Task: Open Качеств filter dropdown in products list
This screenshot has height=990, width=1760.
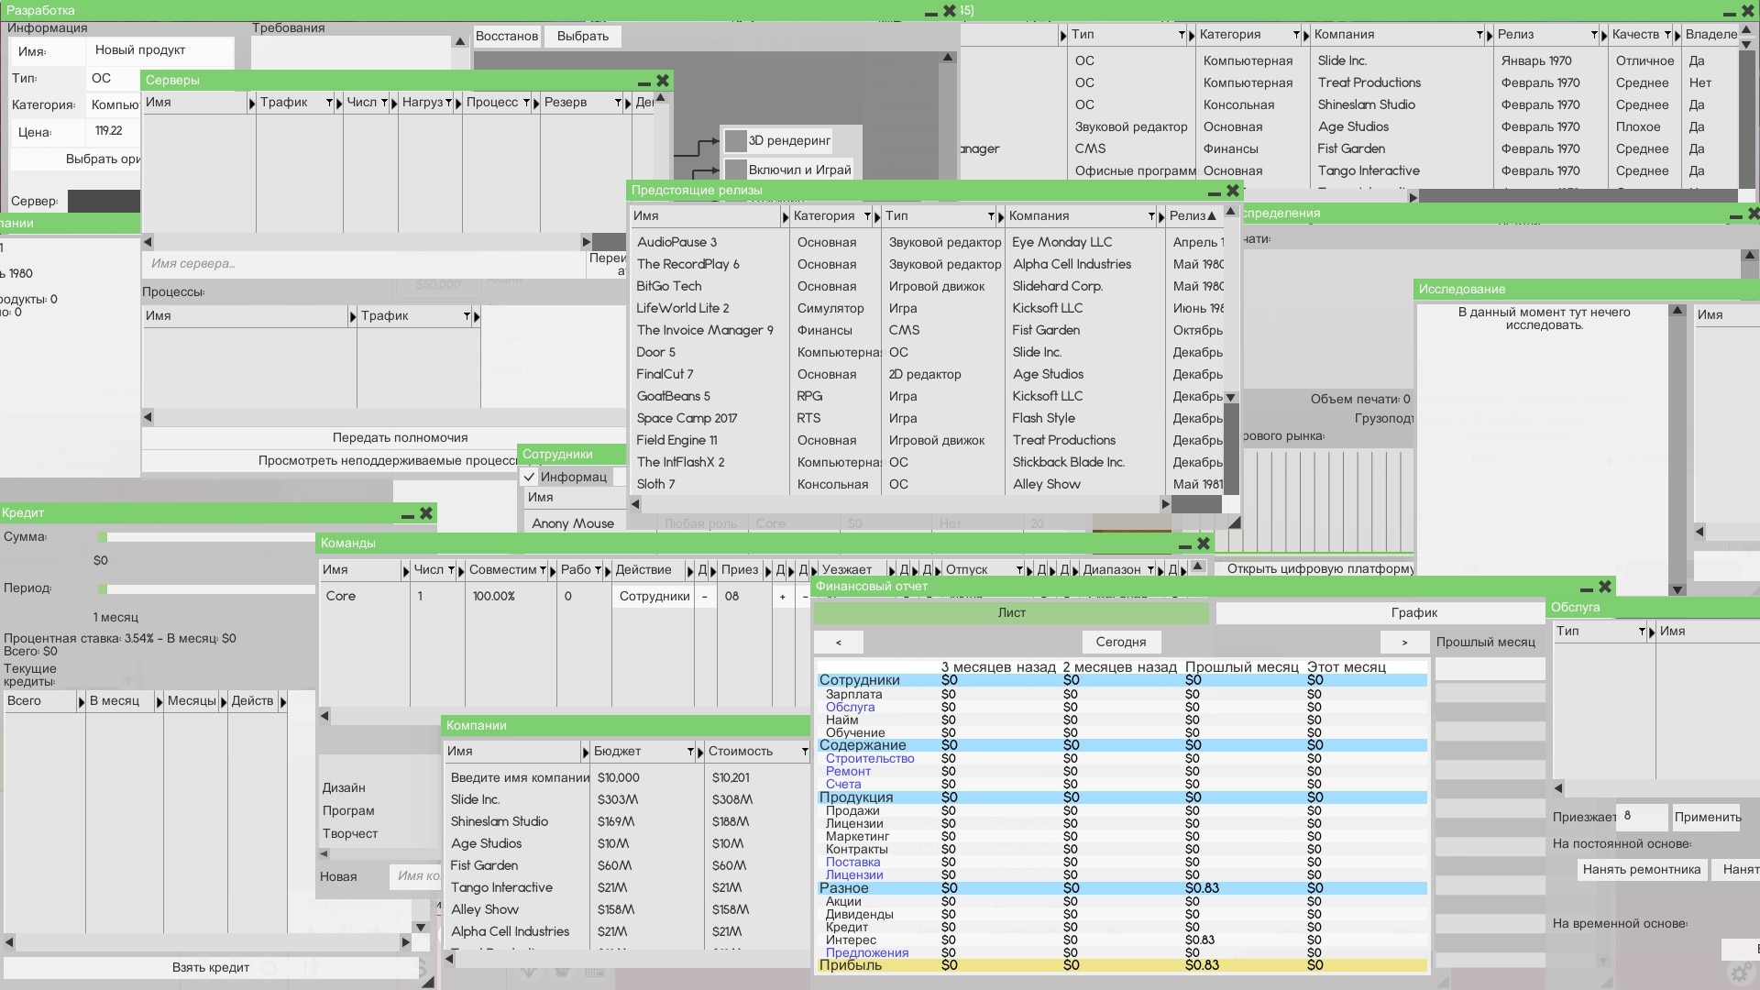Action: coord(1668,35)
